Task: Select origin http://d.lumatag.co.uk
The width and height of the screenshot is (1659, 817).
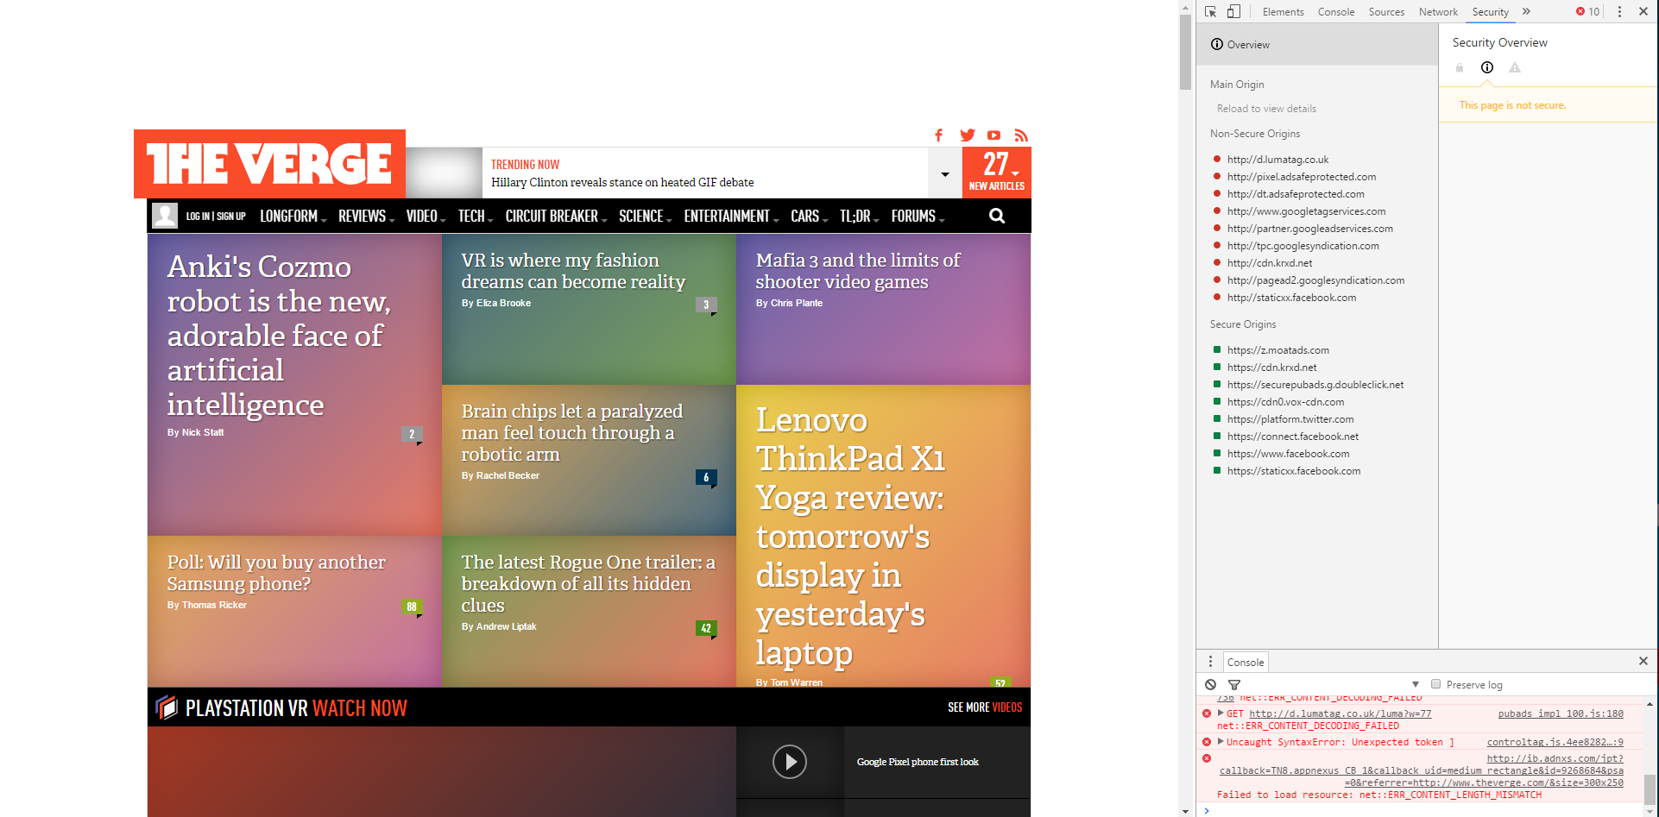Action: coord(1277,160)
